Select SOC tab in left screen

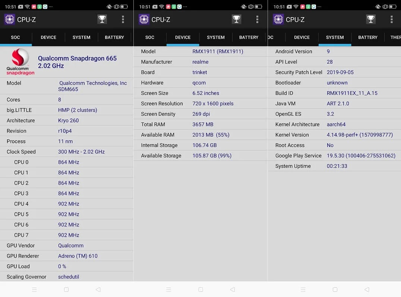(15, 37)
